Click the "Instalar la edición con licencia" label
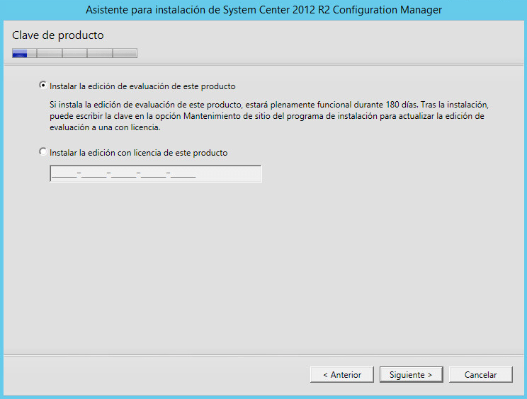Screen dimensions: 527x399 click(139, 152)
